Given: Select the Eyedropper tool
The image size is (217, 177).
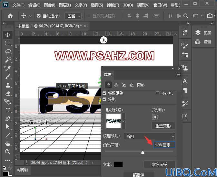Looking at the screenshot, I should [x=7, y=68].
